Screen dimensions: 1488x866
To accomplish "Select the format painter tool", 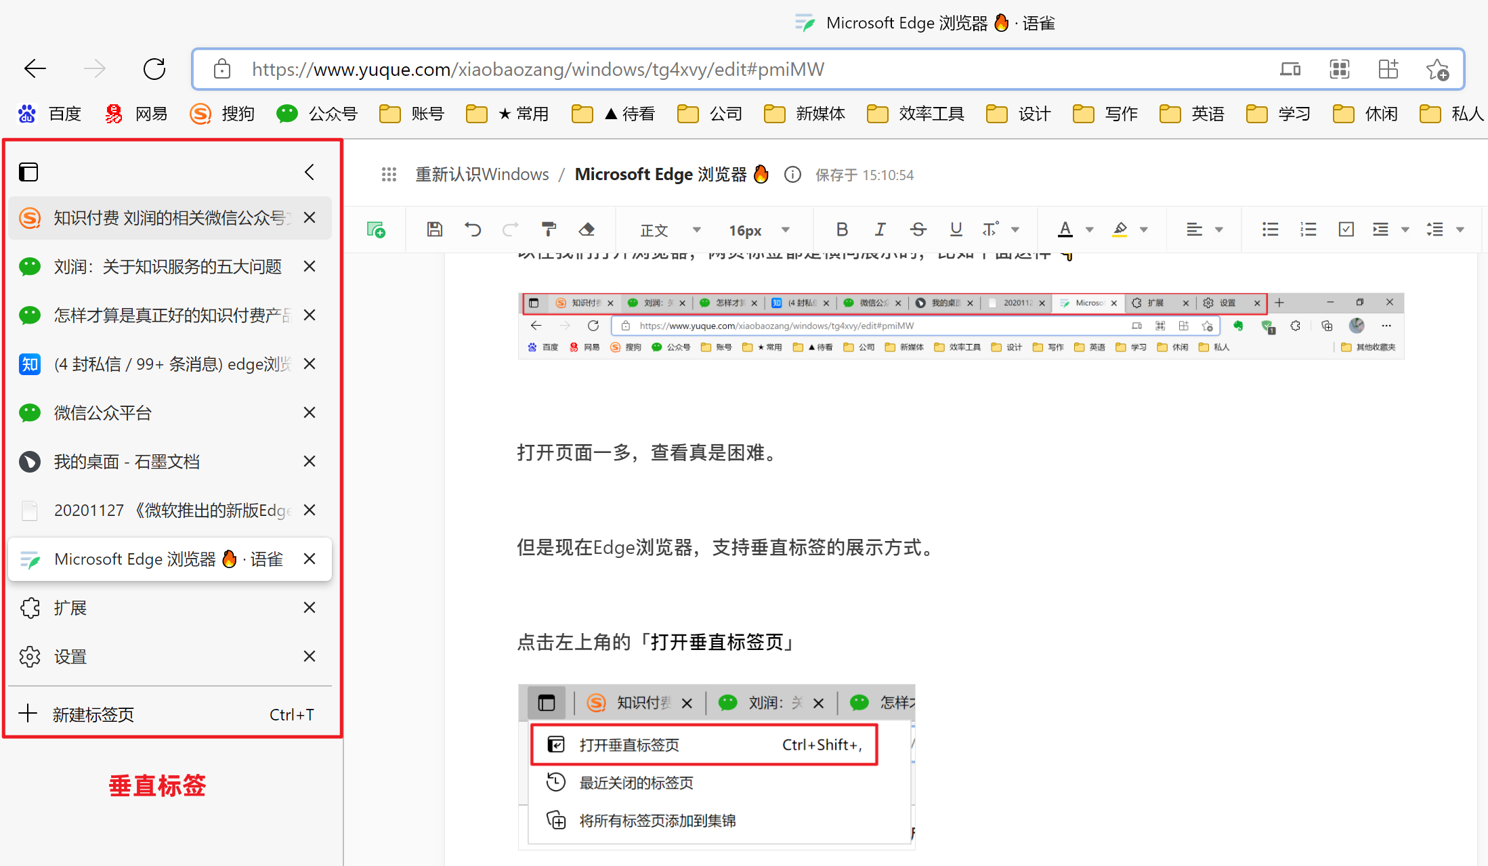I will click(549, 230).
